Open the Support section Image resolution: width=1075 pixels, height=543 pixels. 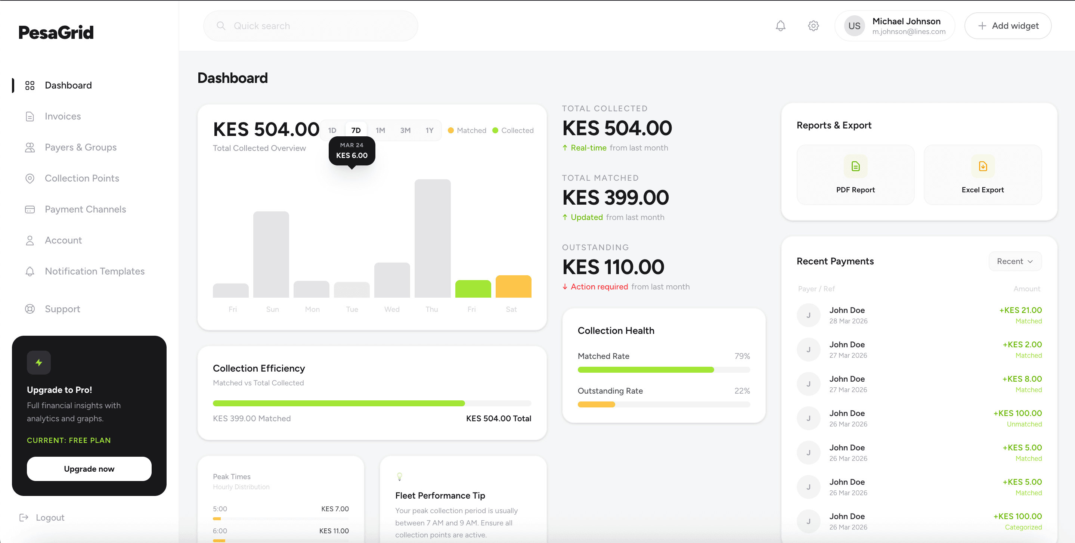pos(63,309)
